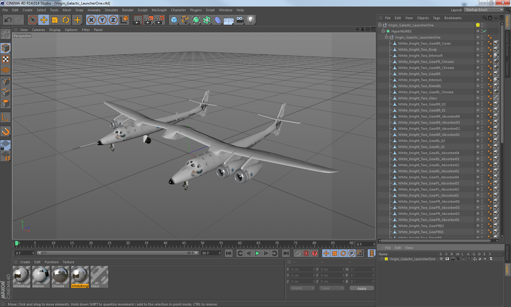The image size is (511, 307).
Task: Enable axis L-shaped tool icon
Action: 6,117
